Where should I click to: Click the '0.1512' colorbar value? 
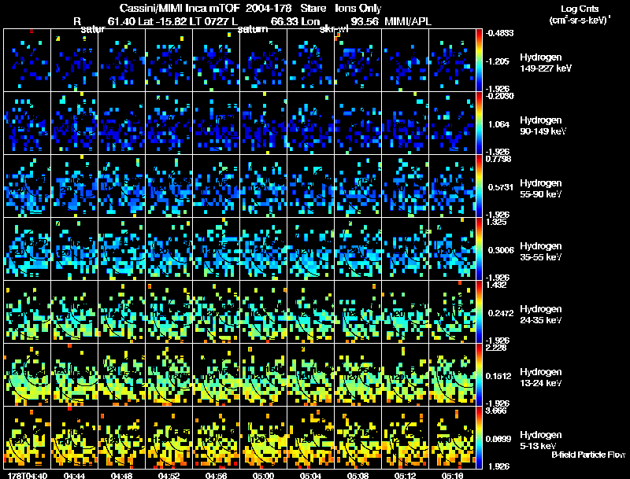pos(500,376)
